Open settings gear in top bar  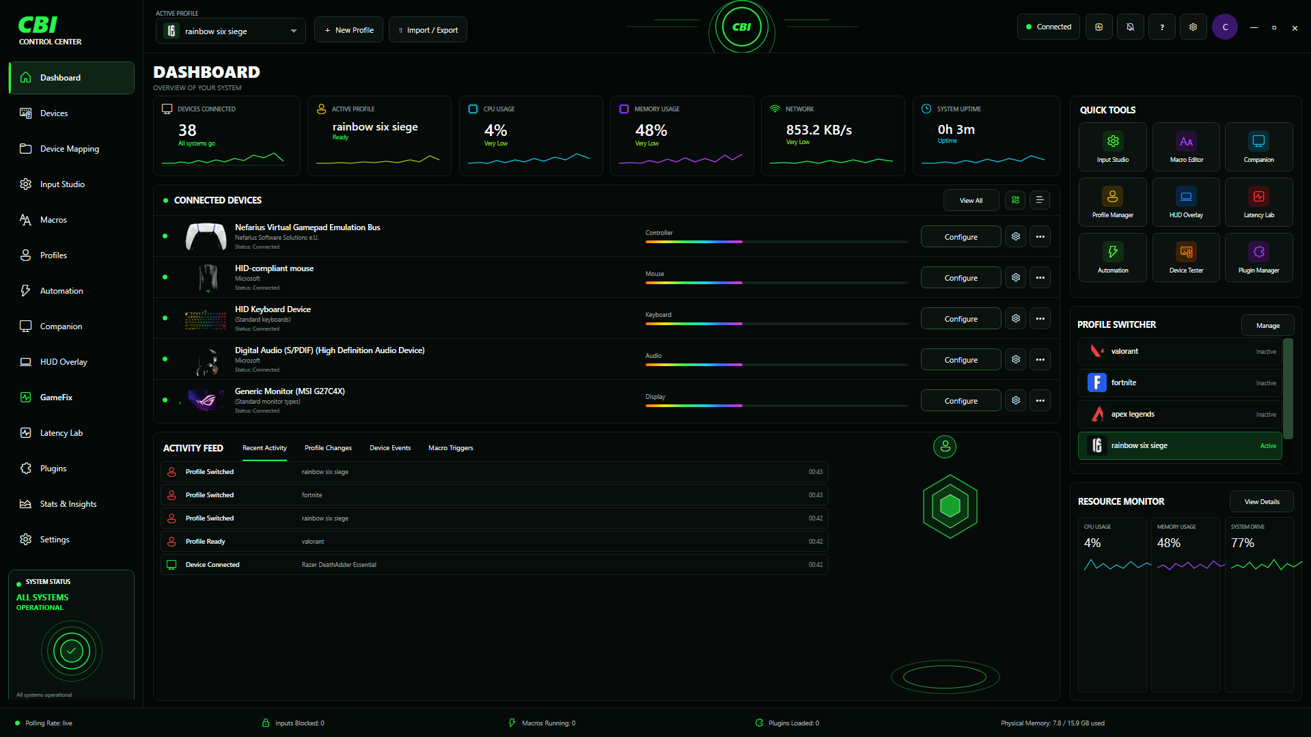click(1193, 27)
